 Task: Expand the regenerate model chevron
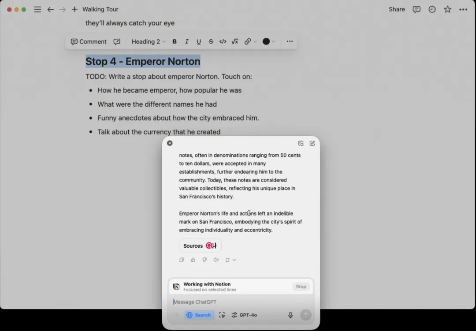click(234, 260)
